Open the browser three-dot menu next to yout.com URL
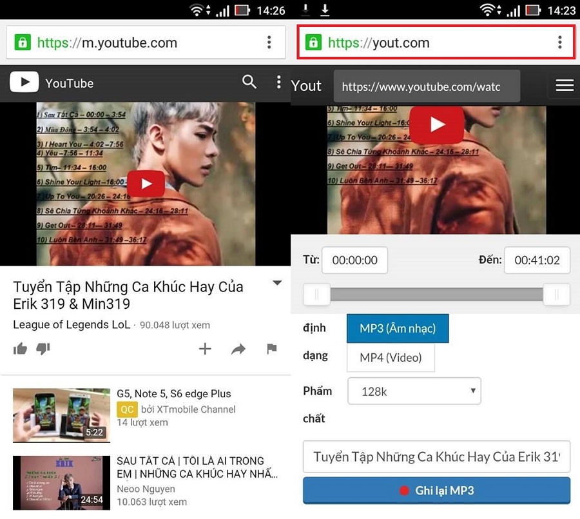This screenshot has height=519, width=580. click(561, 43)
